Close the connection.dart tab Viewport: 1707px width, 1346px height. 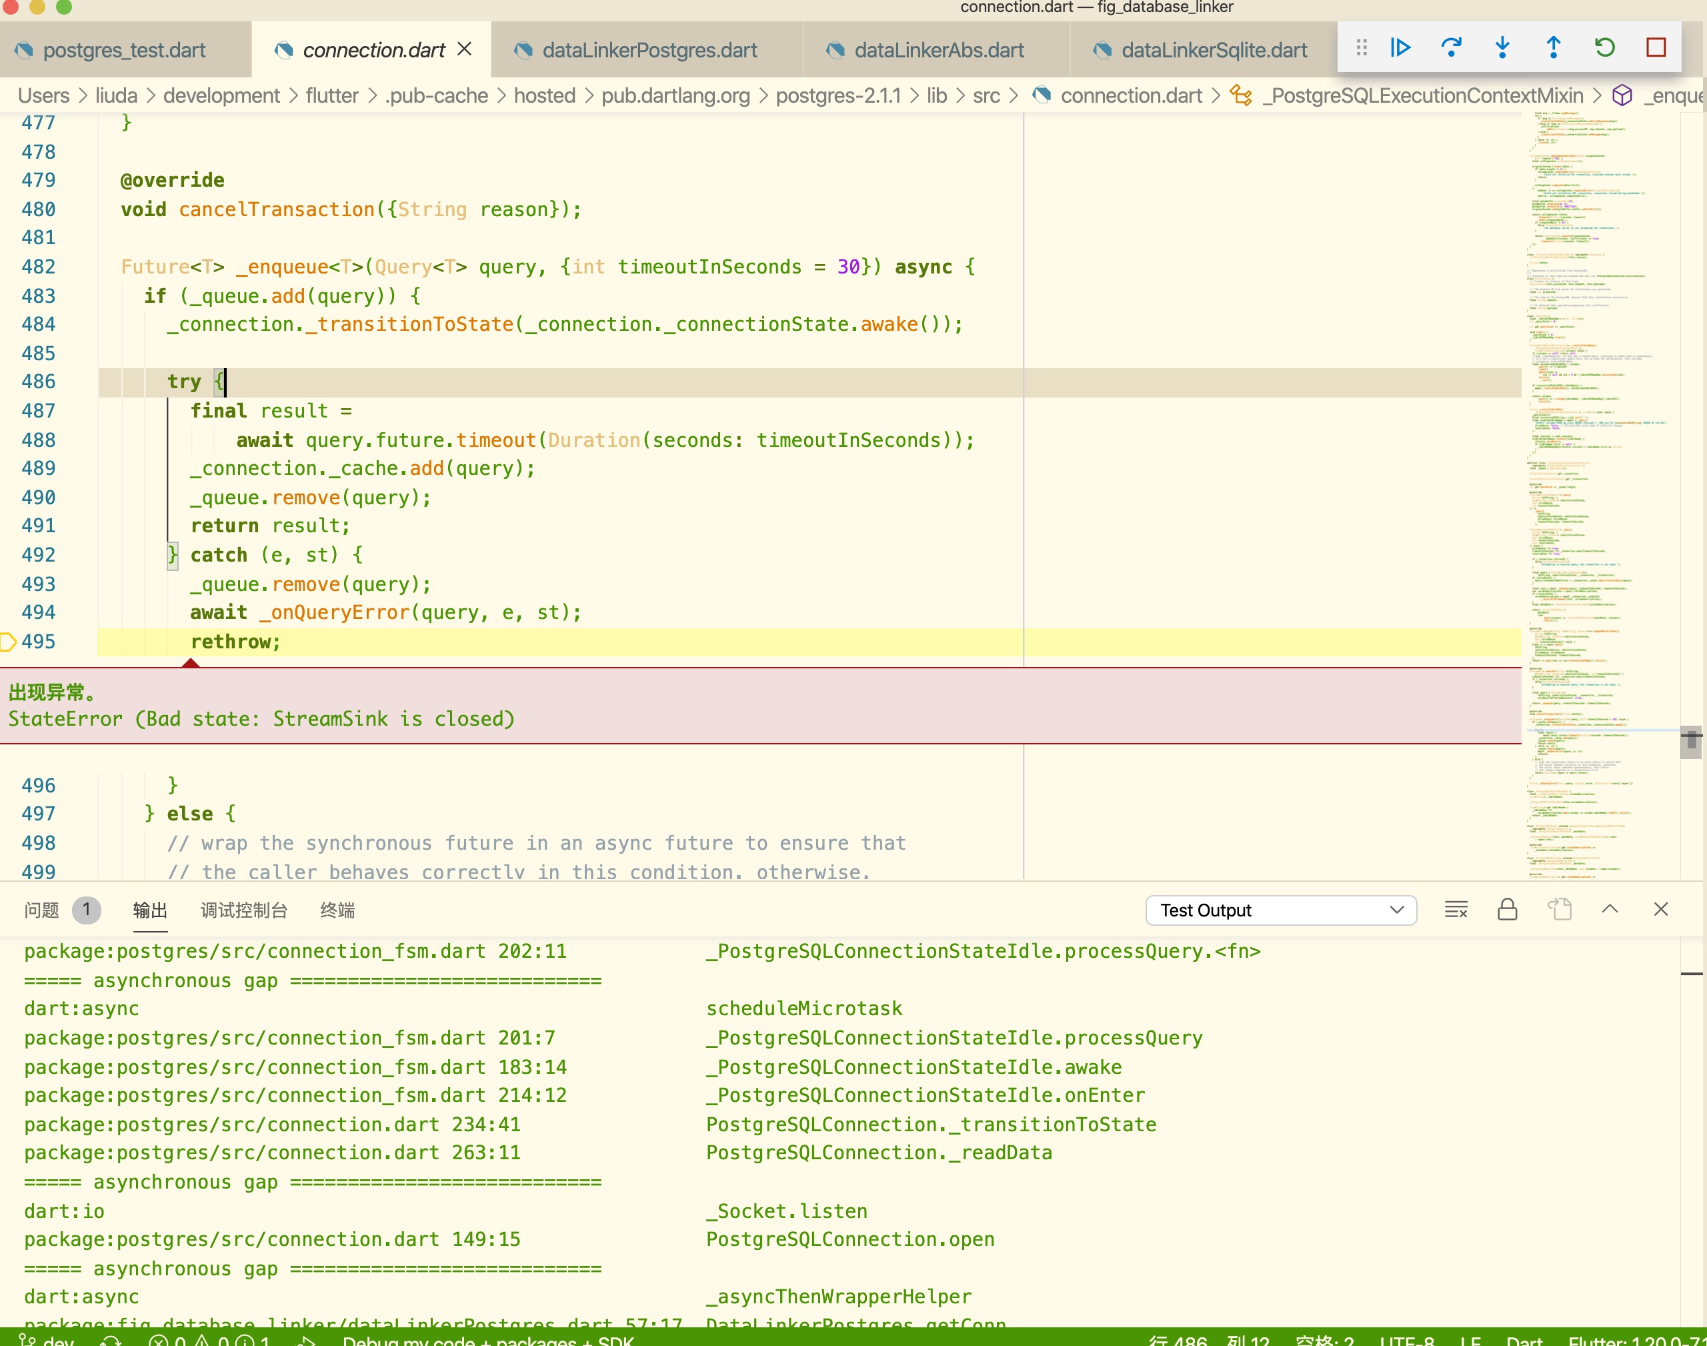tap(465, 49)
